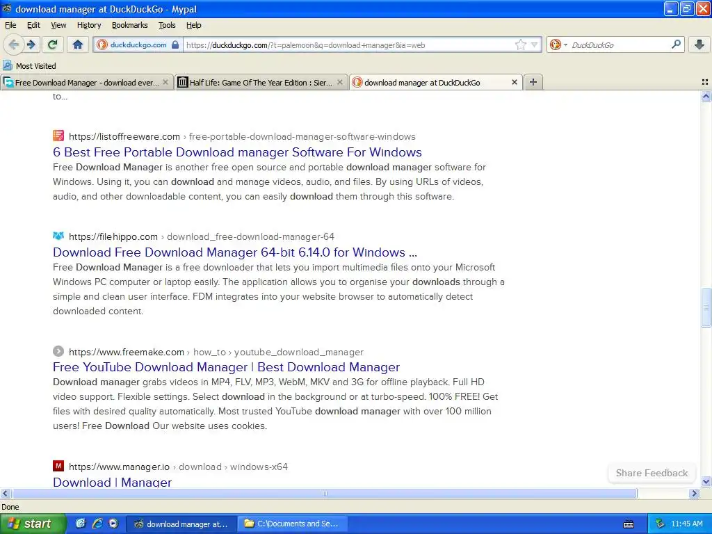Click the https://listoffreeware.com URL text
Image resolution: width=712 pixels, height=534 pixels.
coord(124,136)
